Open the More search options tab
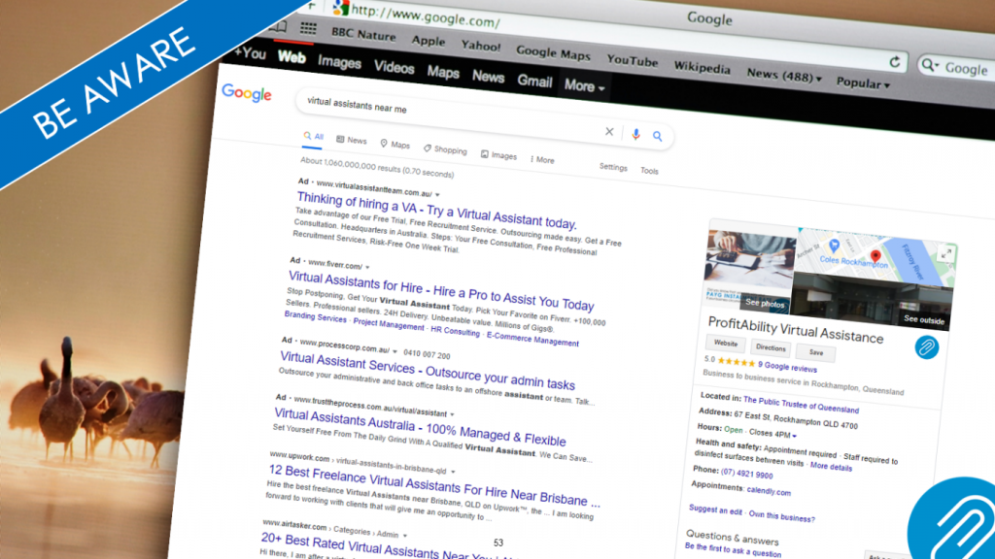Viewport: 995px width, 559px height. [542, 160]
